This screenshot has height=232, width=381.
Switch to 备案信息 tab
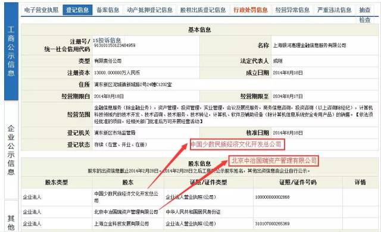coord(108,10)
